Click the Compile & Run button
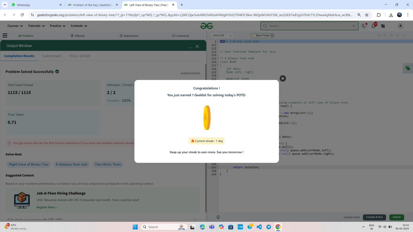Screen dimensions: 413x232 374,217
